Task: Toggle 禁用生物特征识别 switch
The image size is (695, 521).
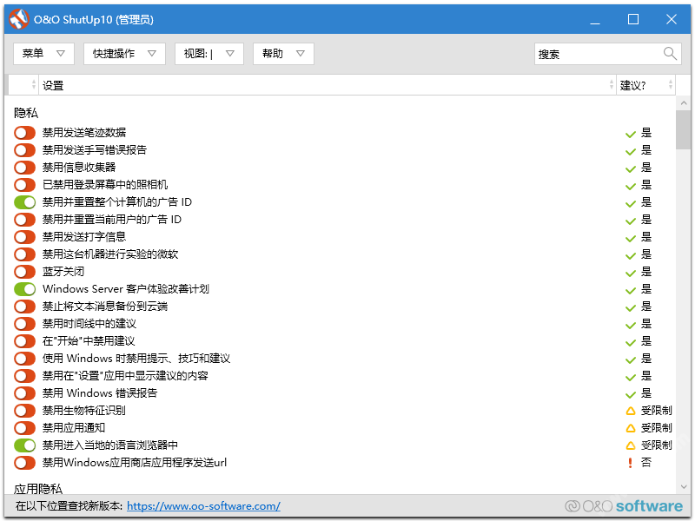Action: click(x=24, y=410)
